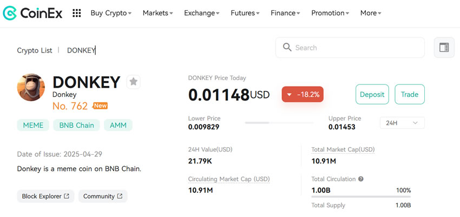
Task: Click the Total Market Cap(USD) label
Action: point(343,149)
